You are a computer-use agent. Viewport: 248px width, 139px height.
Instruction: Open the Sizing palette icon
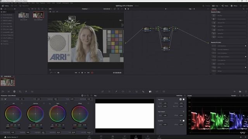tap(157, 92)
